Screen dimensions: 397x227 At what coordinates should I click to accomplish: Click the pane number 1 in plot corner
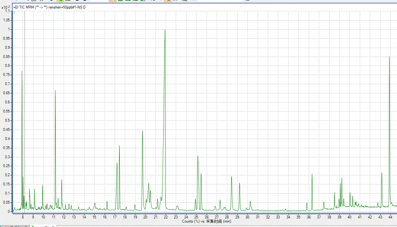14,13
